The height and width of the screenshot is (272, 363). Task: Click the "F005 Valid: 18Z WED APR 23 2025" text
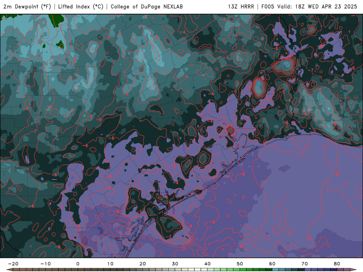pyautogui.click(x=309, y=6)
